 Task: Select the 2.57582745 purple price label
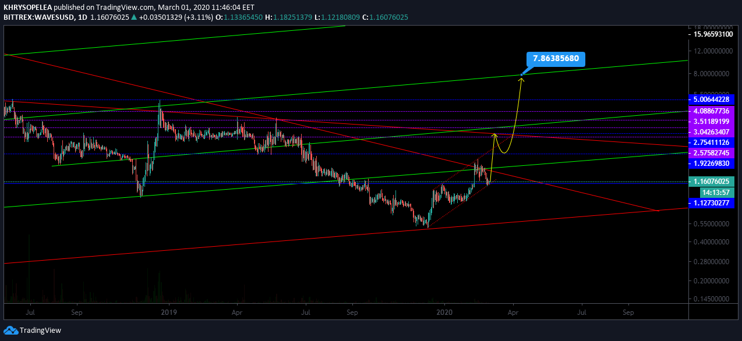tap(712, 152)
